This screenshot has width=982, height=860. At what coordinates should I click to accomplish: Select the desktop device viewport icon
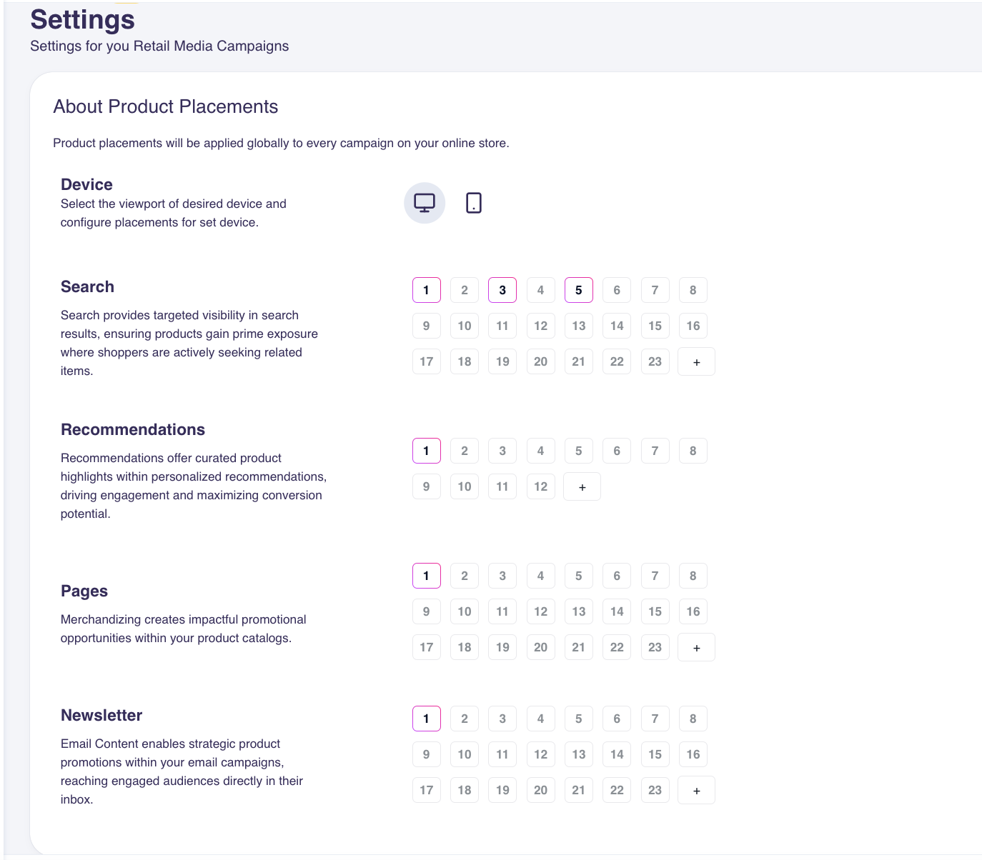(425, 203)
